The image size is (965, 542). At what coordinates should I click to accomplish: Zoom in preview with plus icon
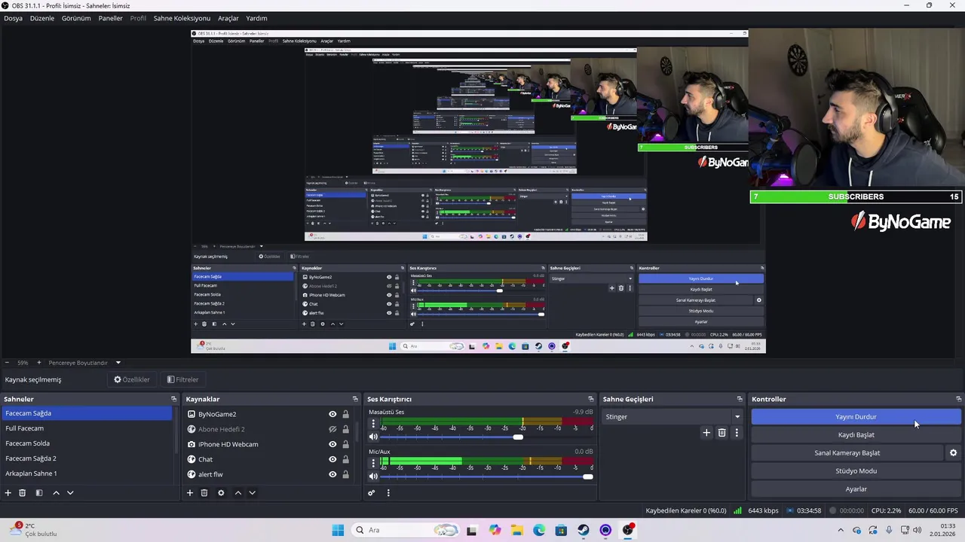click(38, 363)
